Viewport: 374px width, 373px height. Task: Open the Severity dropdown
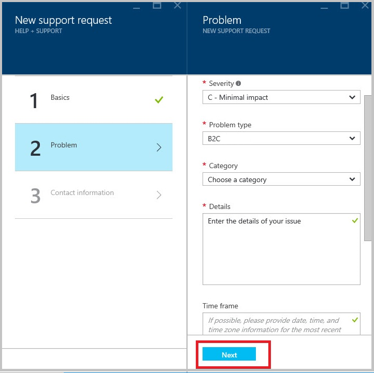click(281, 97)
